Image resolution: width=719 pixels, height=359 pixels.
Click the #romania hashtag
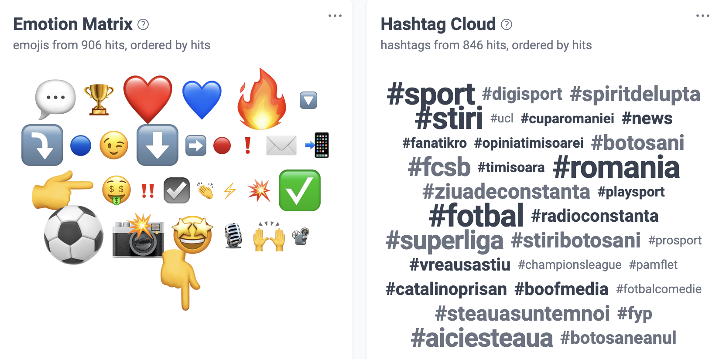[616, 167]
